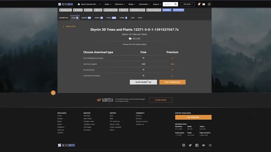The width and height of the screenshot is (271, 152).
Task: Expand the Media menu
Action: 132,4
